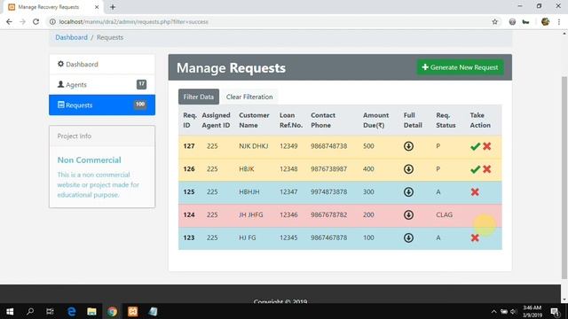Viewport: 568px width, 319px height.
Task: Cancel request 123 with red cross
Action: [475, 237]
